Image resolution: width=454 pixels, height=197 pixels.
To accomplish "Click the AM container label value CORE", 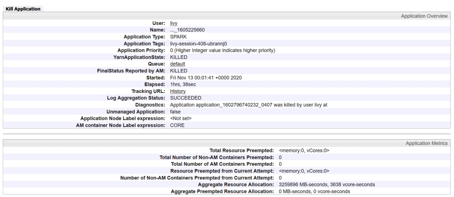I will point(177,125).
